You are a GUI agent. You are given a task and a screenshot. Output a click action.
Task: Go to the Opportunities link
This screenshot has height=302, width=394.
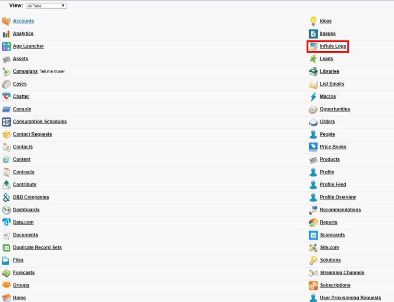point(335,109)
